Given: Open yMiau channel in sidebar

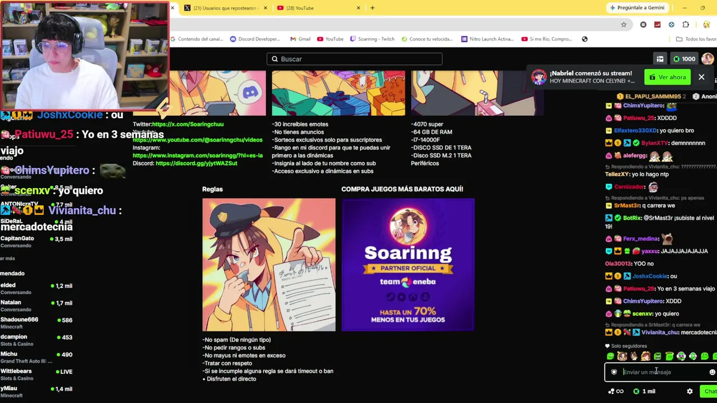Looking at the screenshot, I should [x=36, y=391].
